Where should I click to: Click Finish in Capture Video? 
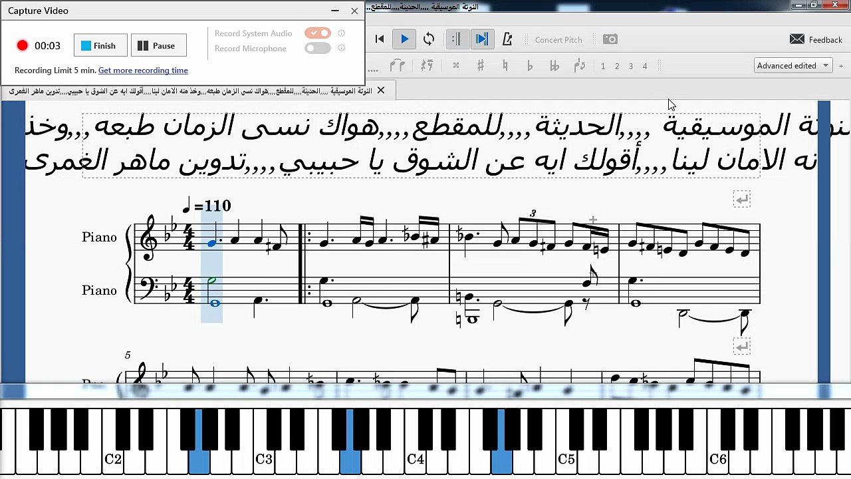pyautogui.click(x=100, y=45)
